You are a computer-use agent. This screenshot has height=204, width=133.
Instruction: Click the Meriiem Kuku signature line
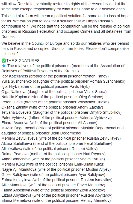[53, 164]
